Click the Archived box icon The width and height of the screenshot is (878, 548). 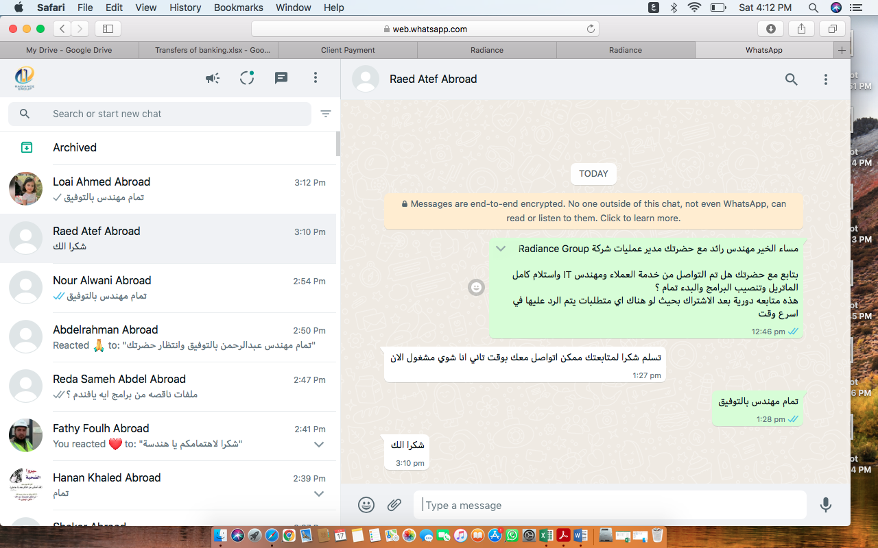pos(26,147)
